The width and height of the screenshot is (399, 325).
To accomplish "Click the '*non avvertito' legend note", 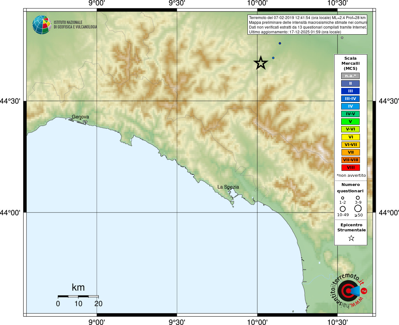I will [351, 176].
